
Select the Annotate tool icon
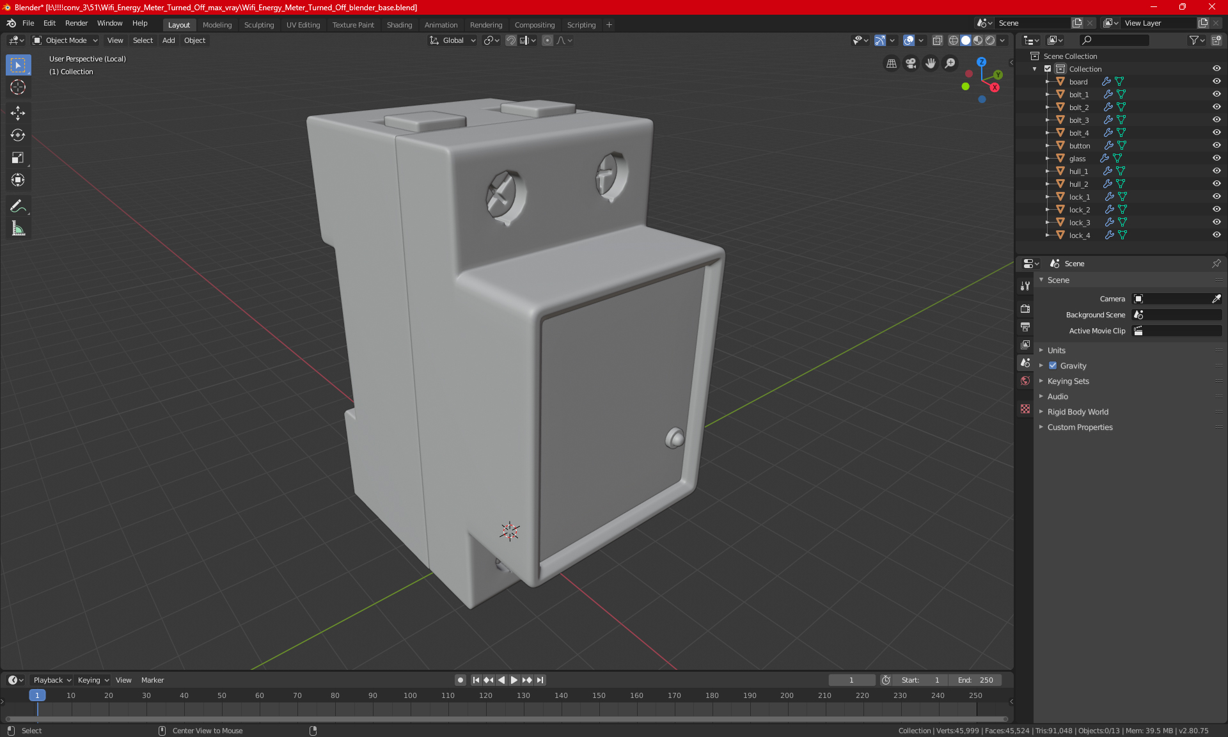pyautogui.click(x=17, y=205)
